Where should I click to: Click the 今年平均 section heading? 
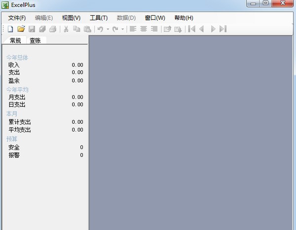click(17, 90)
